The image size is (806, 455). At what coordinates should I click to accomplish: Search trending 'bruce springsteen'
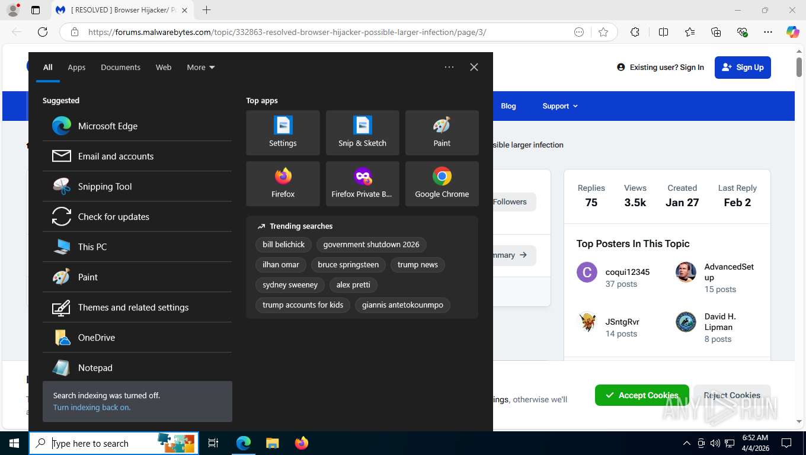click(x=348, y=265)
